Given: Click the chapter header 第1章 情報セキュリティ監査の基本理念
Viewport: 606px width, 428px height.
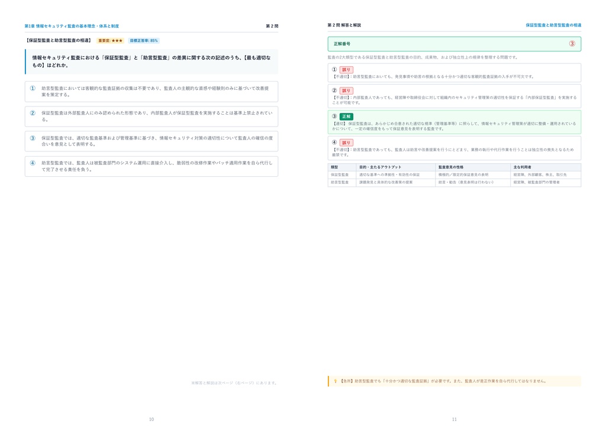Looking at the screenshot, I should [72, 26].
